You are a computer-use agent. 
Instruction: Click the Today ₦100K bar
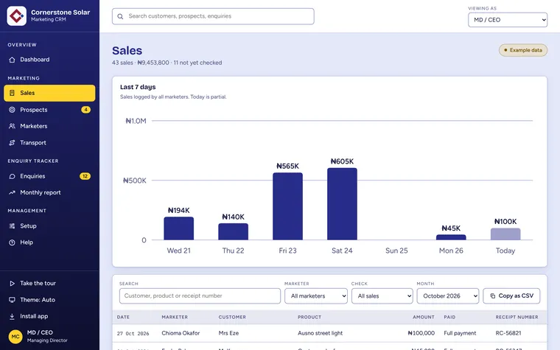click(x=505, y=234)
